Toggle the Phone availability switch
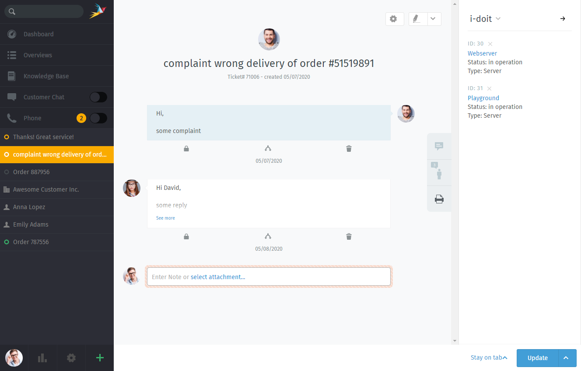581x371 pixels. coord(98,118)
